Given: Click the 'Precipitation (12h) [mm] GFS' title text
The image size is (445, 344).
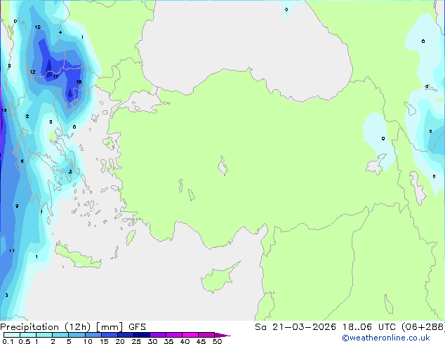Looking at the screenshot, I should [73, 327].
